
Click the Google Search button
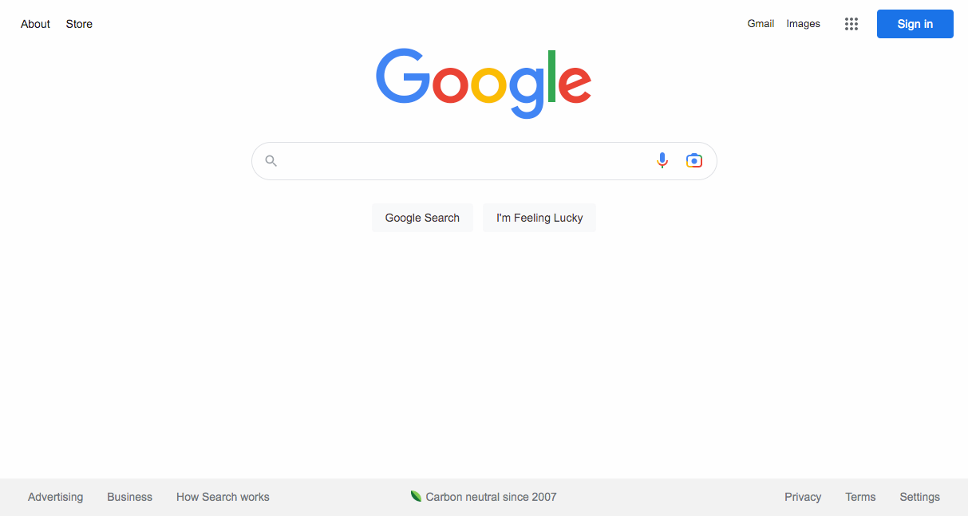[422, 218]
